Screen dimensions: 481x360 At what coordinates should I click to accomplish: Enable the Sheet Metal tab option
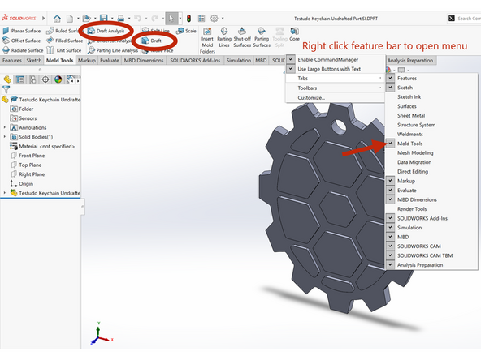[431, 115]
